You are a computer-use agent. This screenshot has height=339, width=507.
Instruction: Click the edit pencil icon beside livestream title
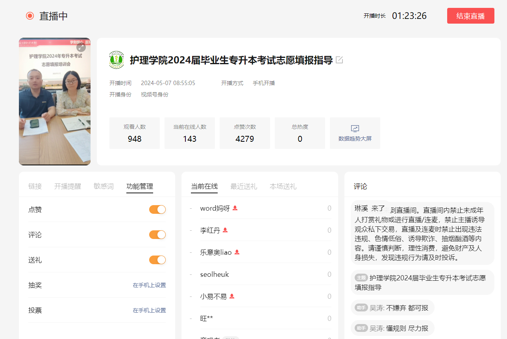click(x=339, y=60)
